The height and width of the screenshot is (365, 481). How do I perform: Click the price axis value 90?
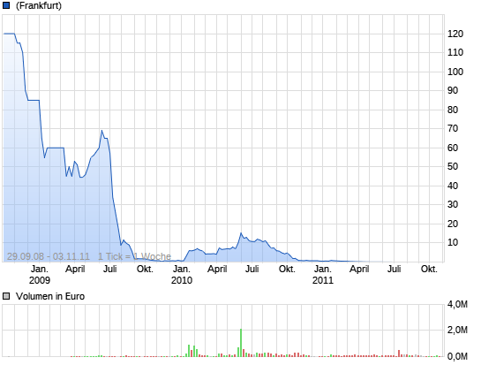453,90
